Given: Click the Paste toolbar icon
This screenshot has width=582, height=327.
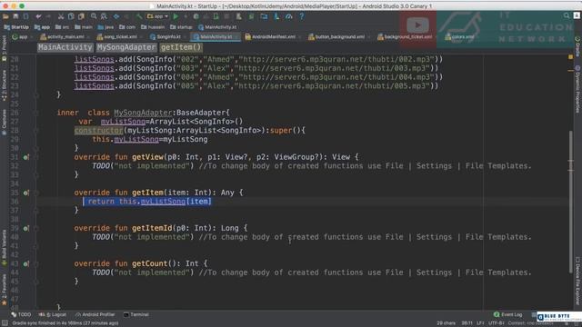Looking at the screenshot, I should [81, 16].
